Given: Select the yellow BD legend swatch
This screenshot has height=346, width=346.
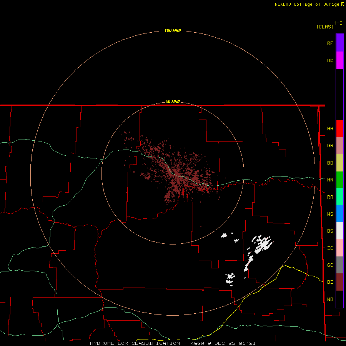Looking at the screenshot, I should [339, 163].
